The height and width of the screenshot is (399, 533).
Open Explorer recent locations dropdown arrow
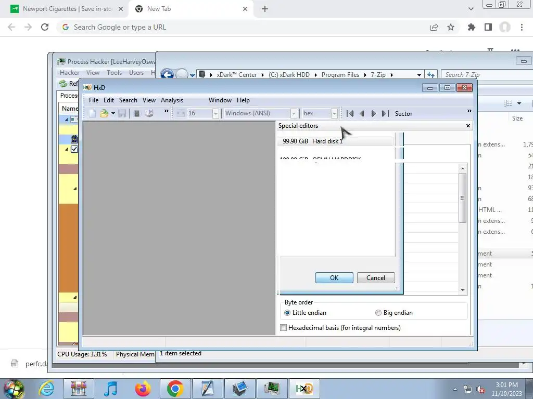[193, 75]
